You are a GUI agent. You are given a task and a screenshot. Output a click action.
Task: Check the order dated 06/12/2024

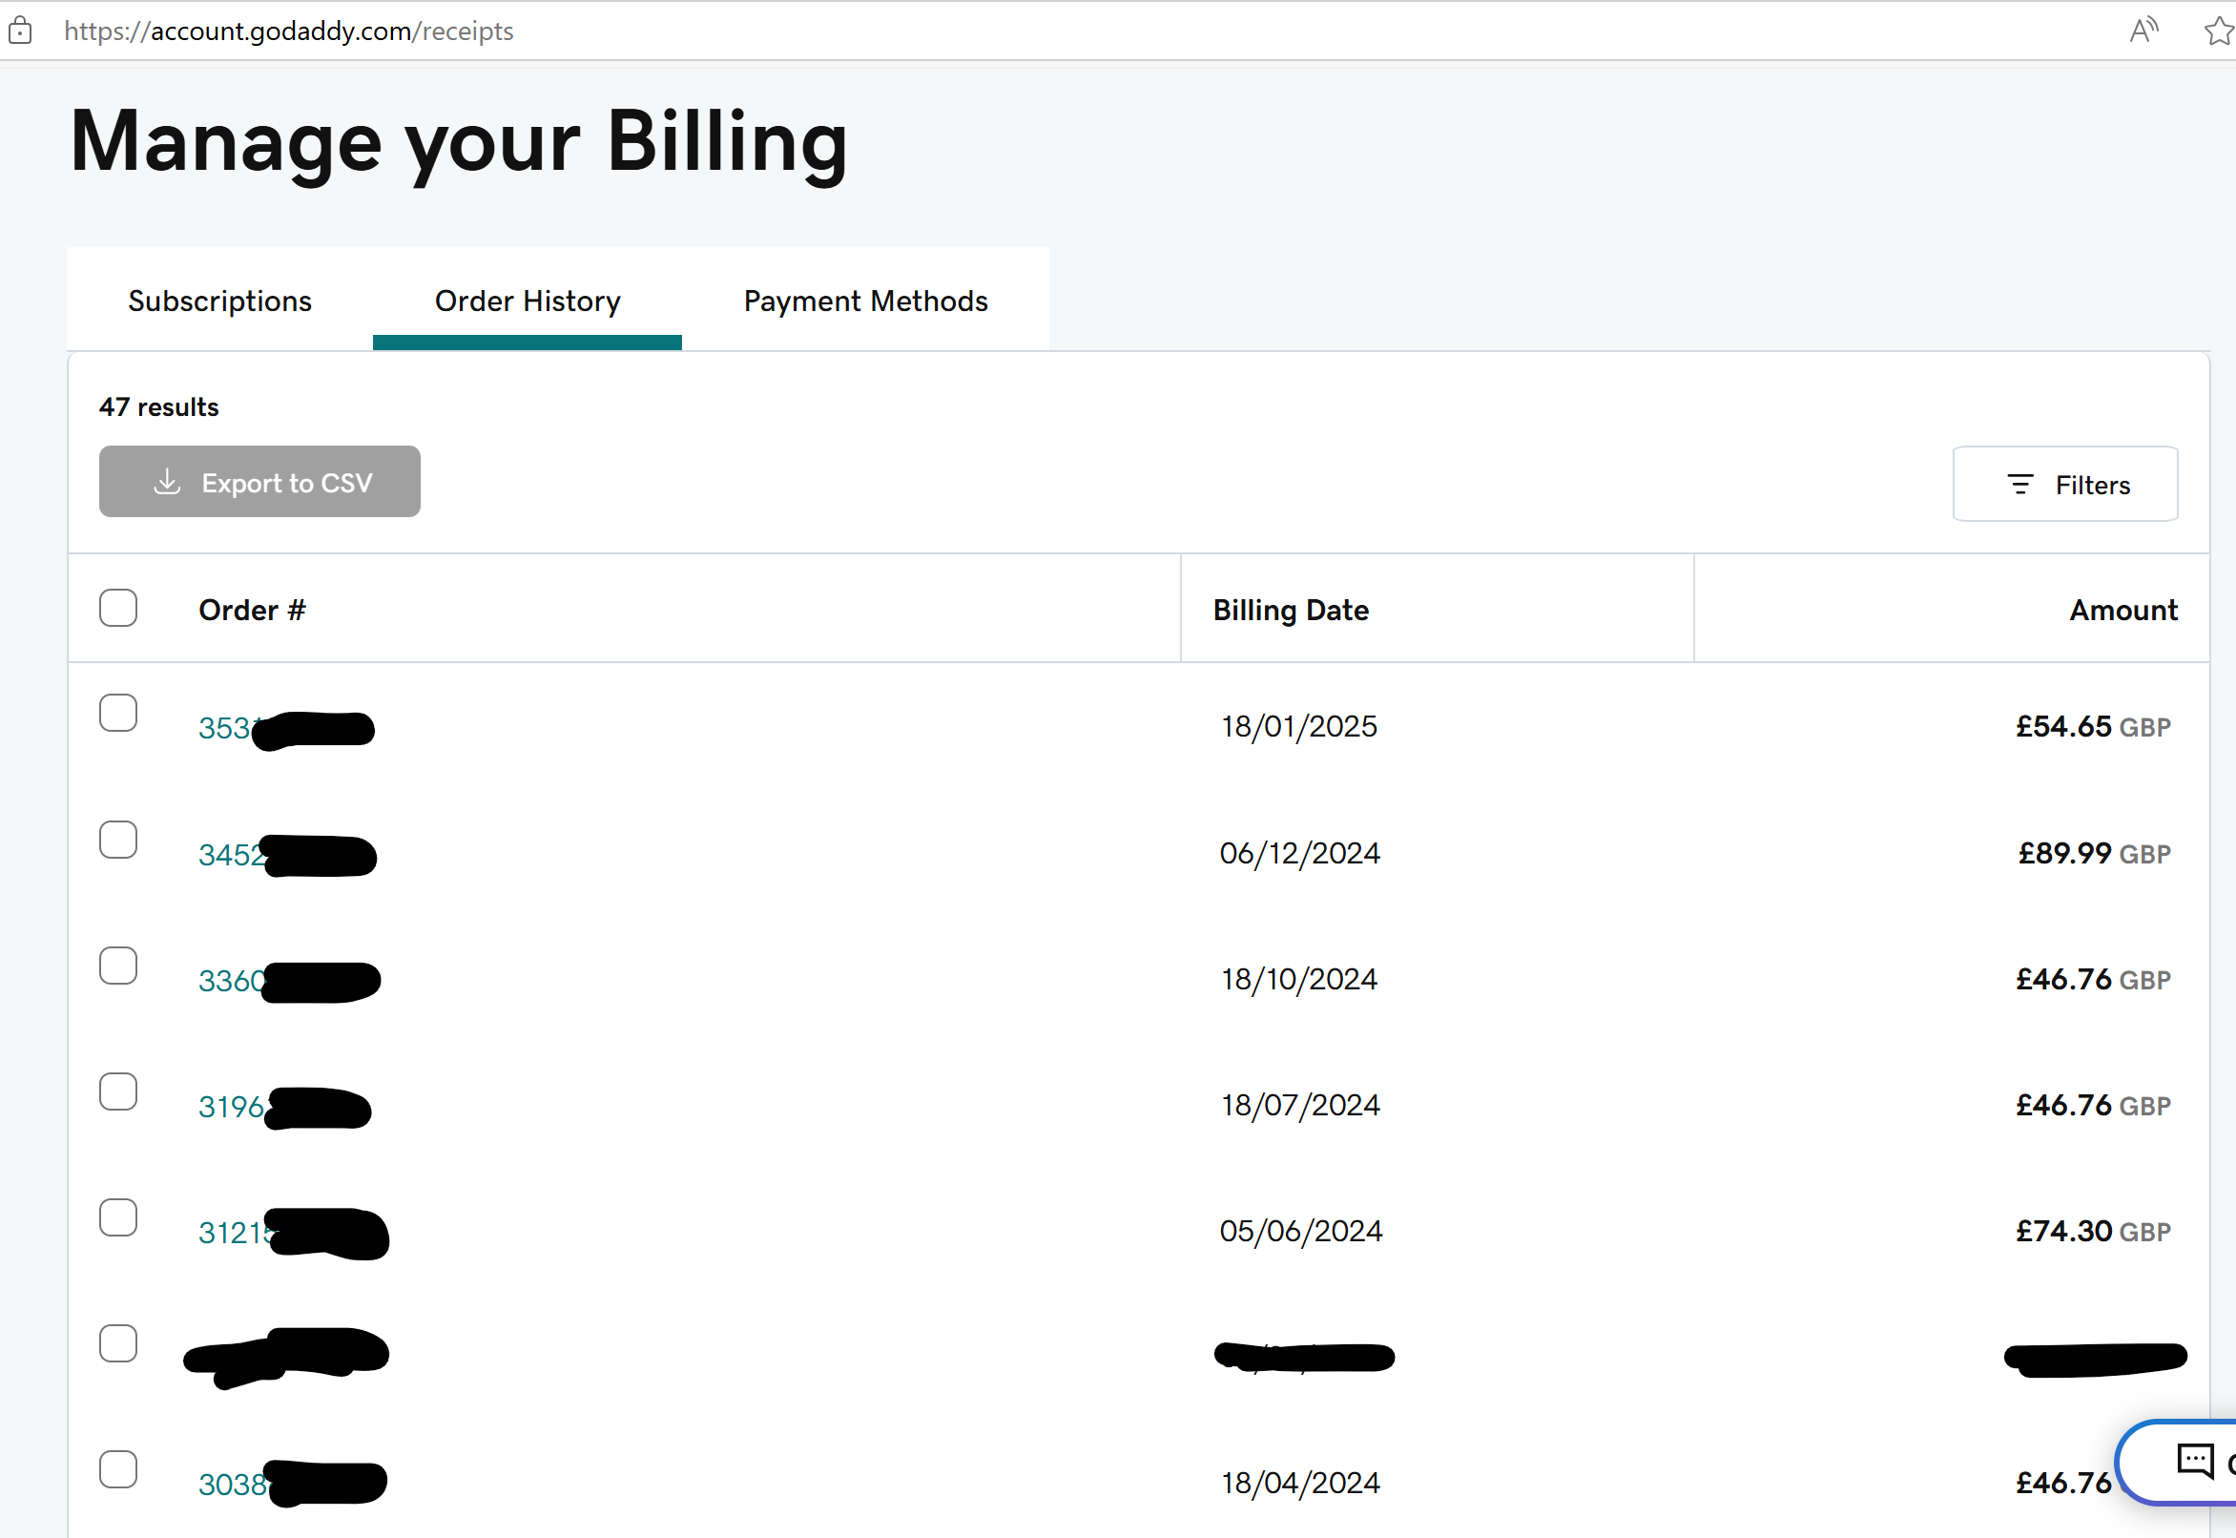pos(118,841)
